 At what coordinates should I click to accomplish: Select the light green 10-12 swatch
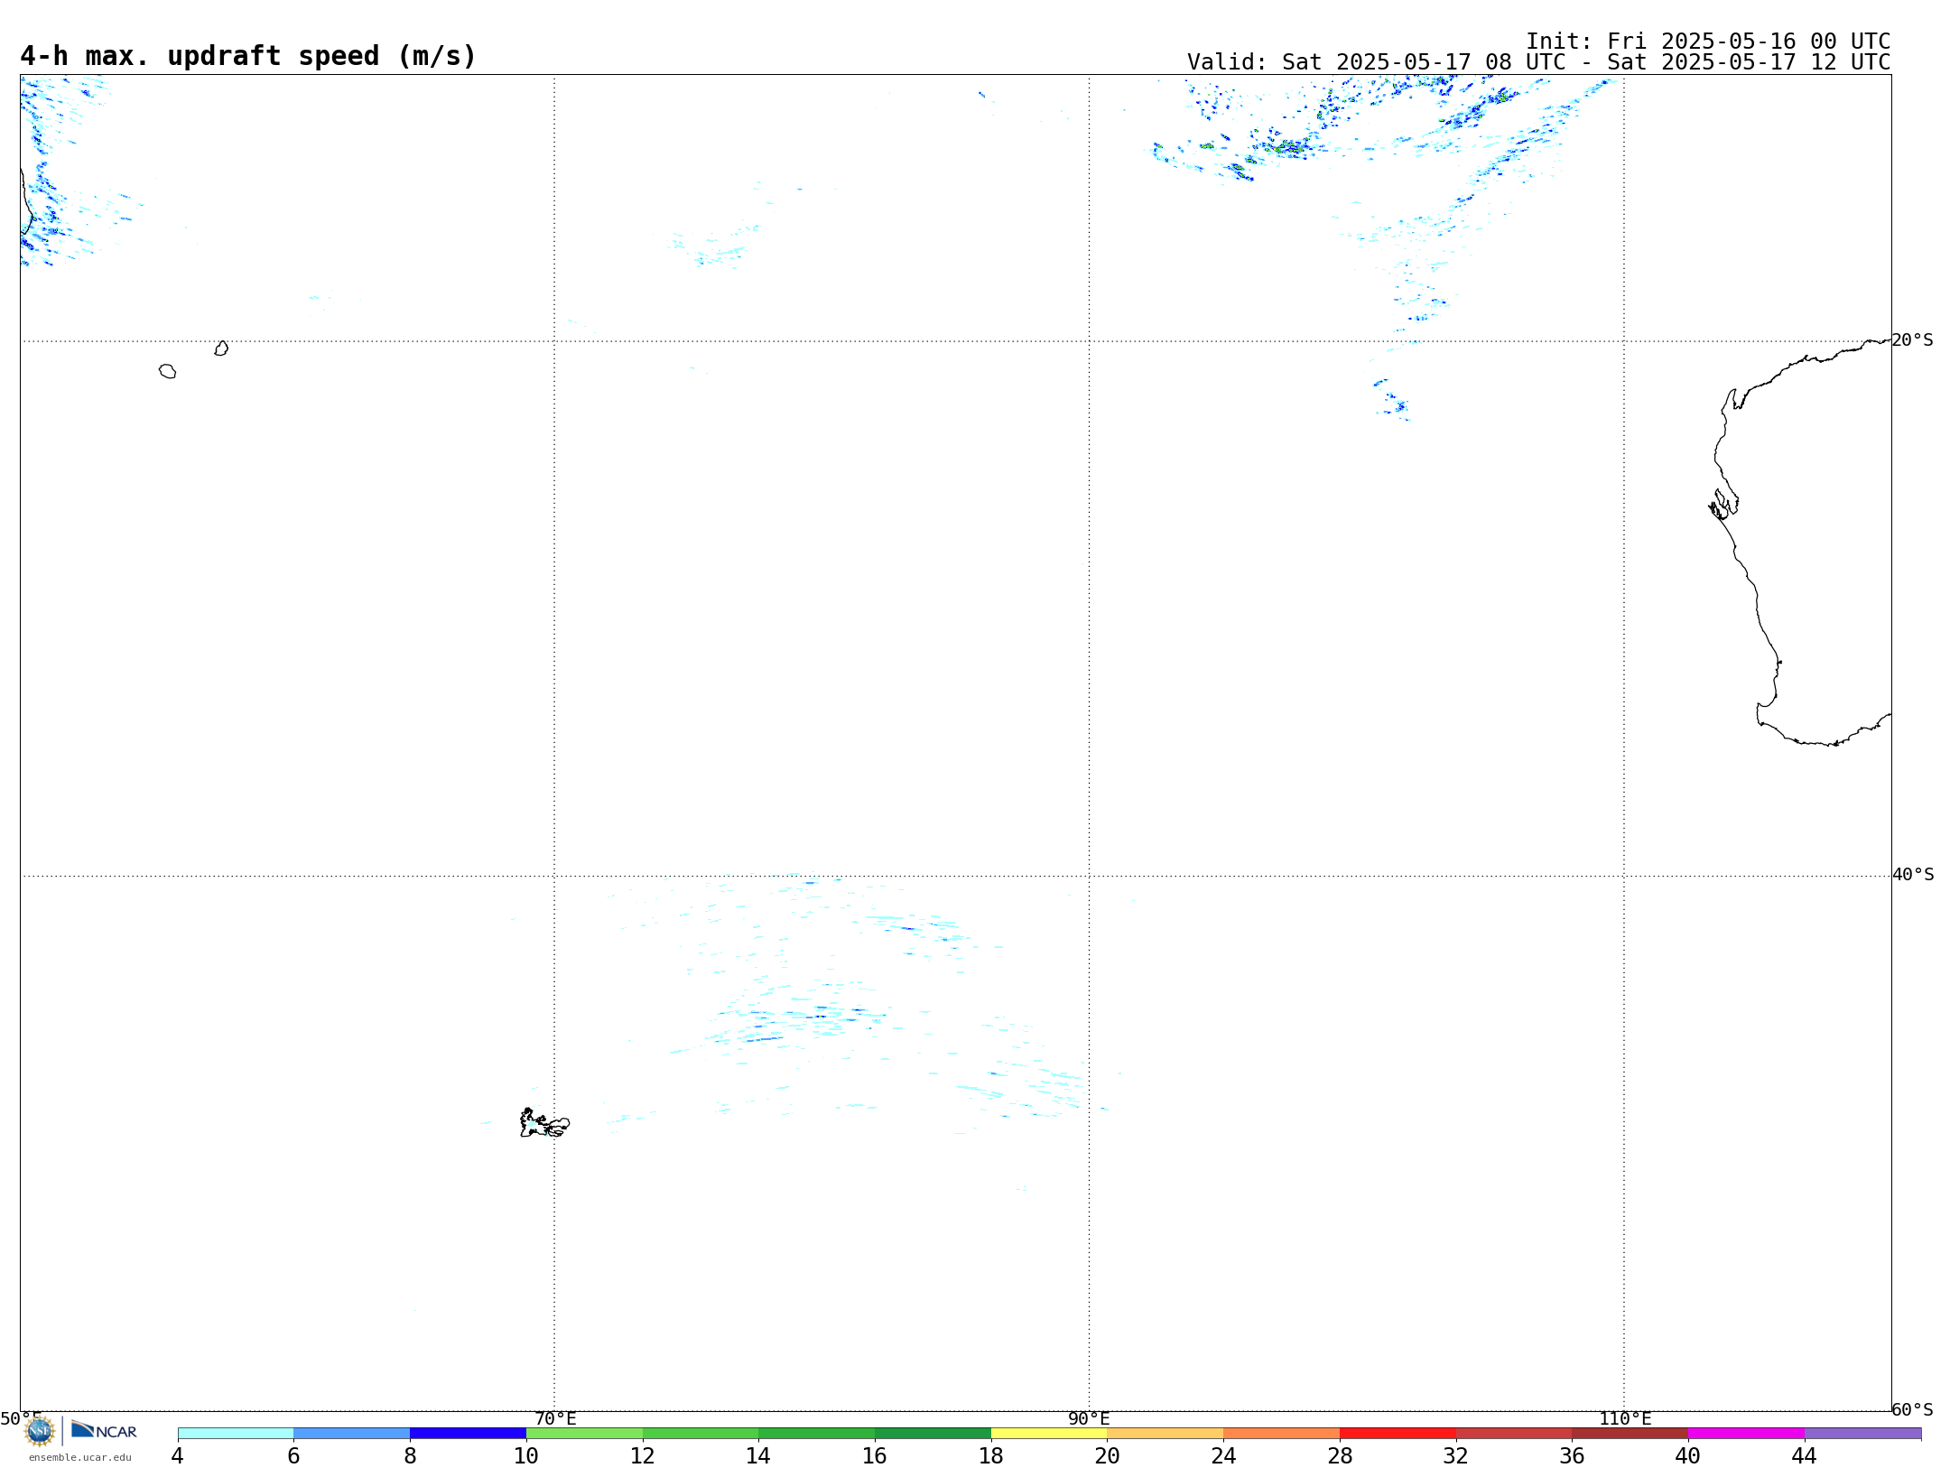tap(584, 1434)
